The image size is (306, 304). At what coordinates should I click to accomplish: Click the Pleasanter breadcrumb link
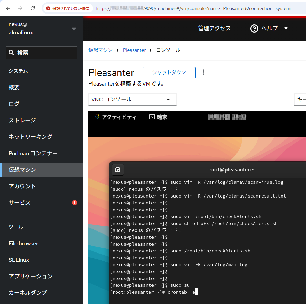pos(134,50)
